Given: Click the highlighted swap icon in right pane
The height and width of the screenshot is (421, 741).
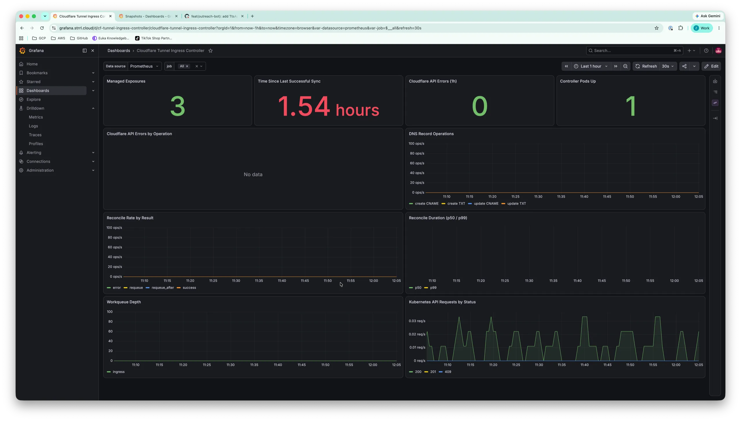Looking at the screenshot, I should click(715, 103).
